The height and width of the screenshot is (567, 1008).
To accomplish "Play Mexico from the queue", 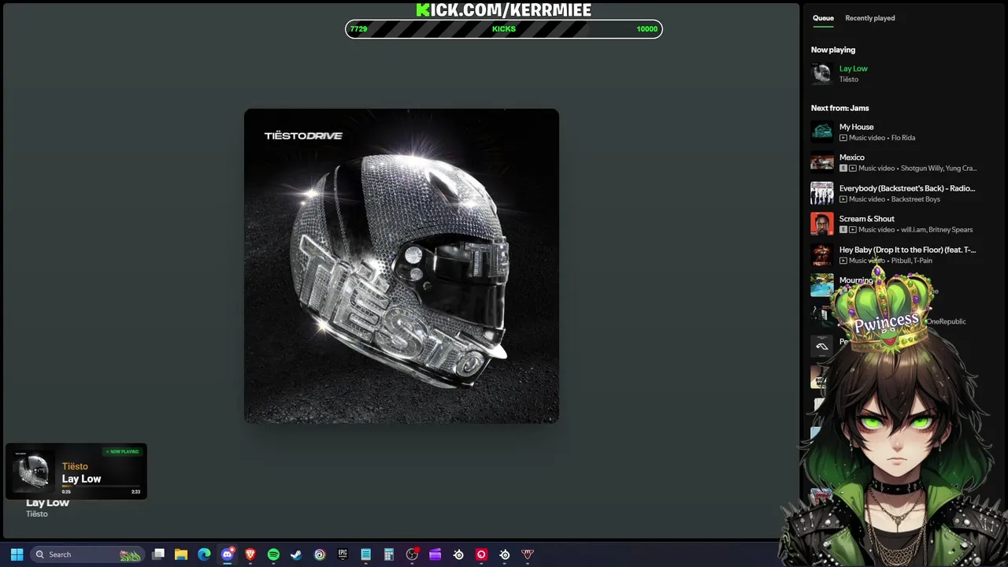I will click(851, 157).
